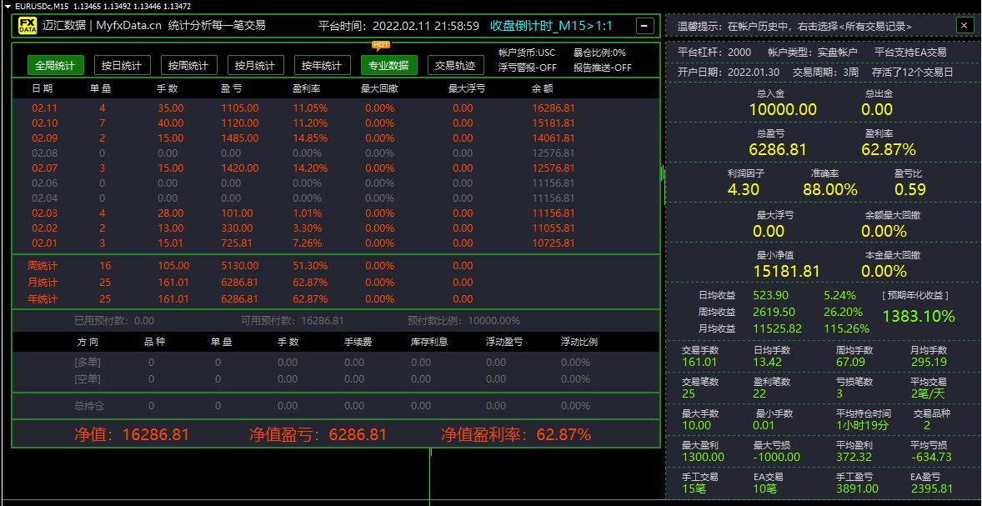Select the 02.10 date row
This screenshot has height=506, width=982.
(336, 123)
